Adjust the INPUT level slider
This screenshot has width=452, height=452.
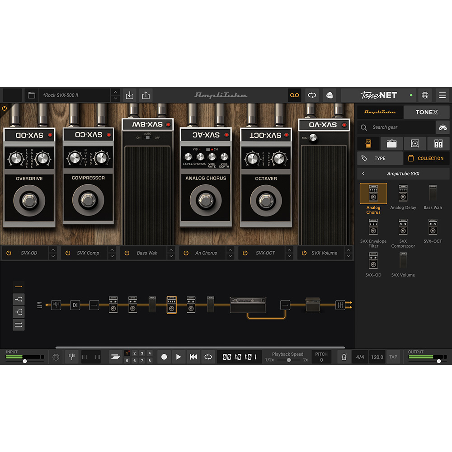point(25,361)
